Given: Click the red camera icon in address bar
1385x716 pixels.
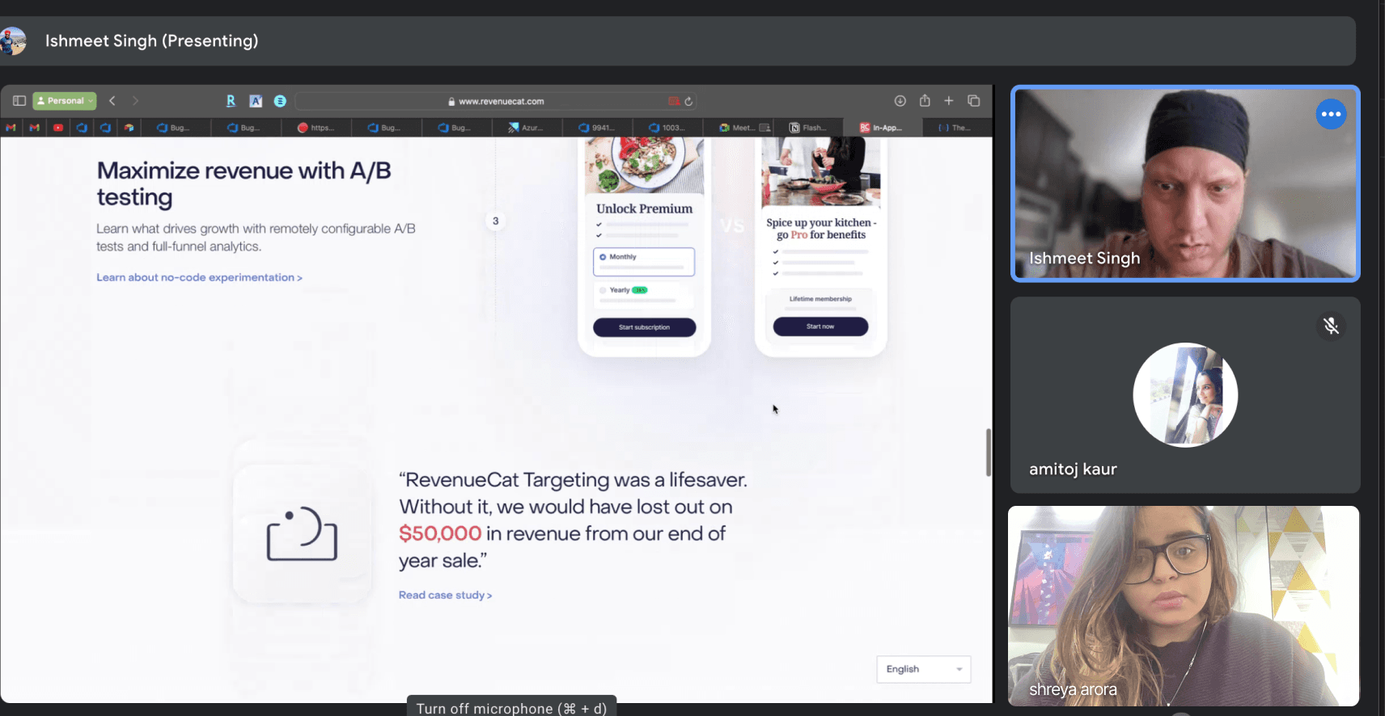Looking at the screenshot, I should pyautogui.click(x=673, y=101).
